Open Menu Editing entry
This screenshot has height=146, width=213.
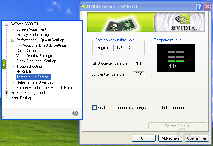click(x=20, y=98)
